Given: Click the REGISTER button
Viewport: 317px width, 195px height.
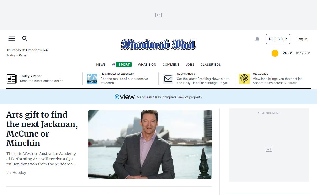Looking at the screenshot, I should point(278,39).
